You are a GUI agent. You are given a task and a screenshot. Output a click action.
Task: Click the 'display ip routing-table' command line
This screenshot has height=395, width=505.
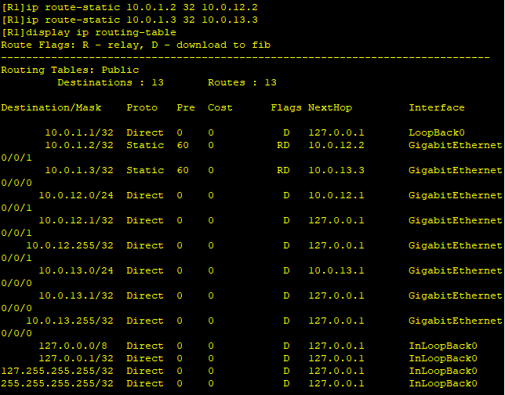(x=101, y=32)
